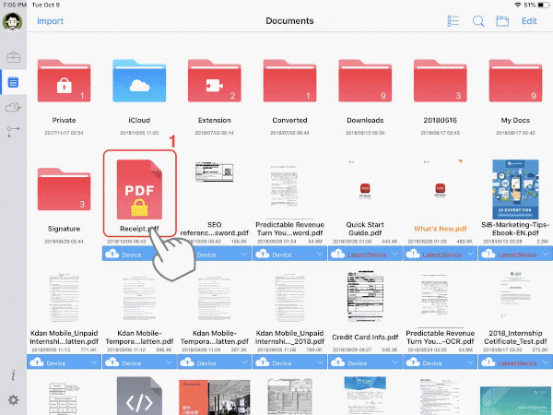This screenshot has width=553, height=415.
Task: Open Kdan Mobile_Unpaid Internshi..._2018.pdf thumbnail
Action: (289, 298)
